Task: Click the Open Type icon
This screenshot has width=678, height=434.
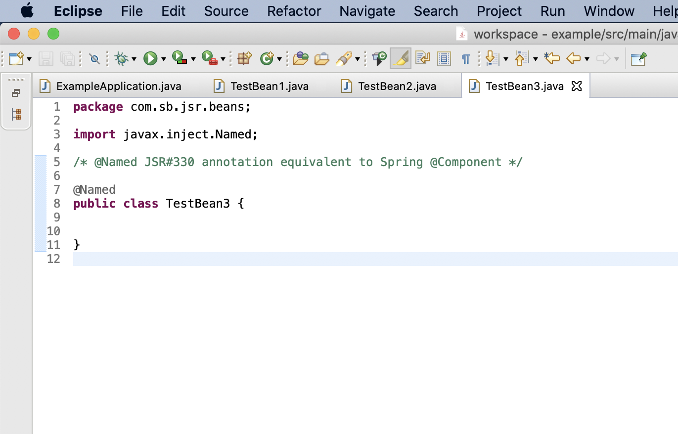Action: click(x=300, y=59)
